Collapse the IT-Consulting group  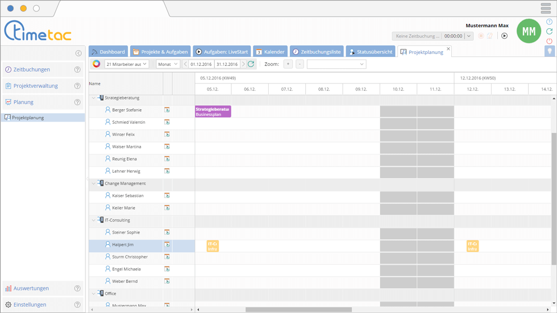click(x=94, y=220)
